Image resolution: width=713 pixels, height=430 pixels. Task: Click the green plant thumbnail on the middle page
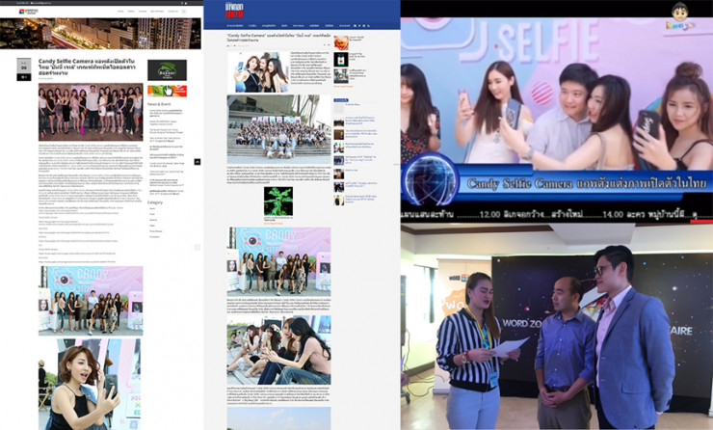point(278,202)
